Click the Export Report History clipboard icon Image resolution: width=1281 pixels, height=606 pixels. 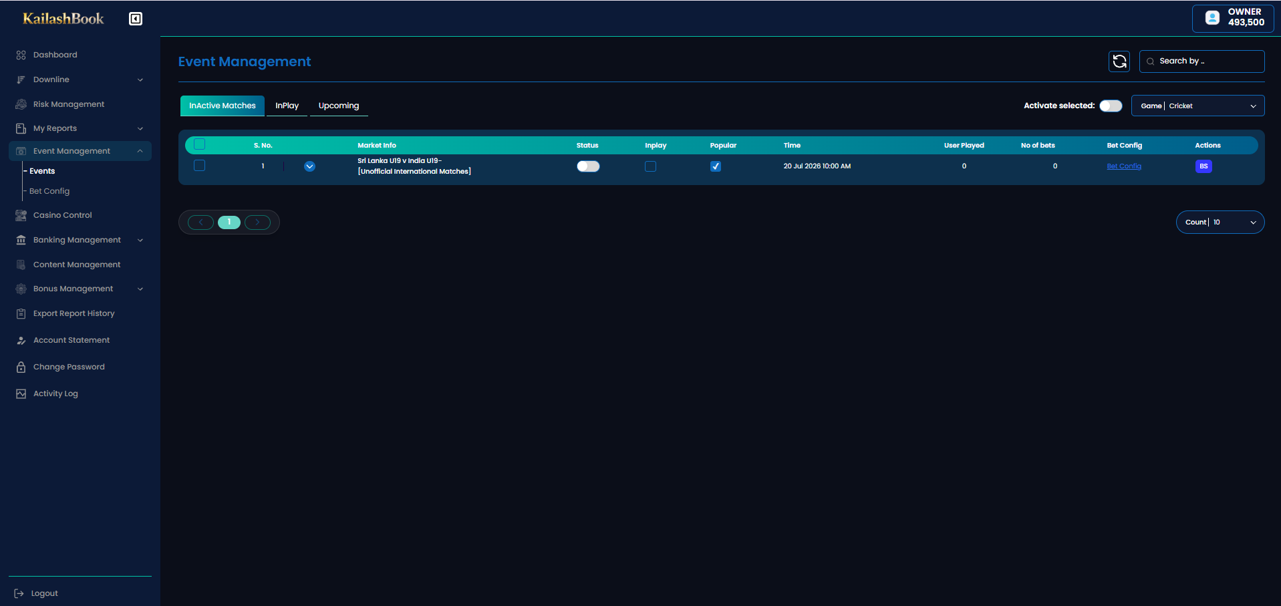21,313
